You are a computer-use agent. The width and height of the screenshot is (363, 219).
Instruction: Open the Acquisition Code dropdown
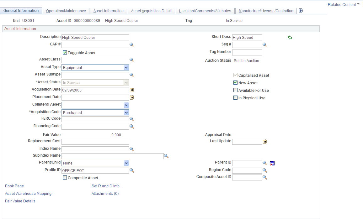coord(126,112)
